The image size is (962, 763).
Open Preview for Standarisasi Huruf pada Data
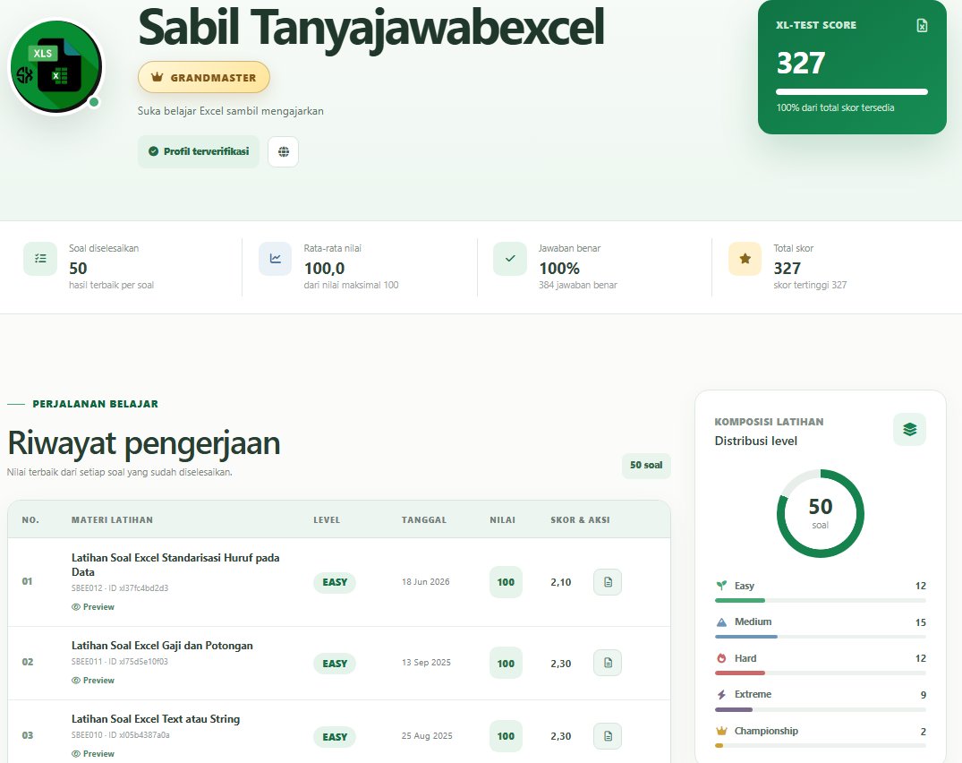93,606
